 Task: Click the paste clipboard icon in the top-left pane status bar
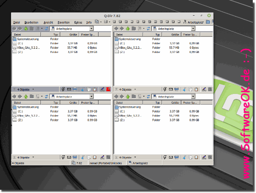pyautogui.click(x=94, y=89)
